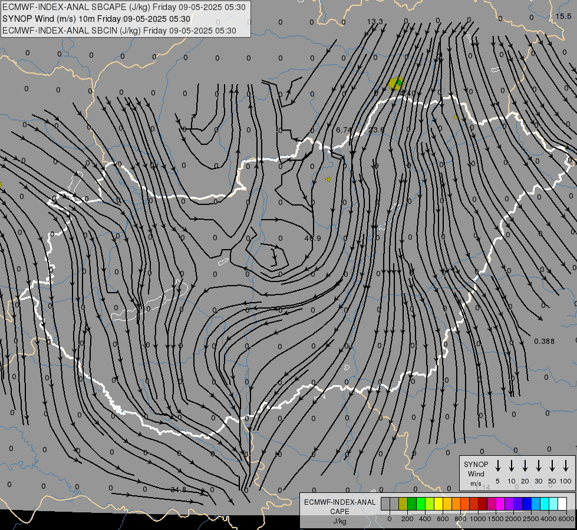Select the olive swatch in CAPE legend

(403, 503)
